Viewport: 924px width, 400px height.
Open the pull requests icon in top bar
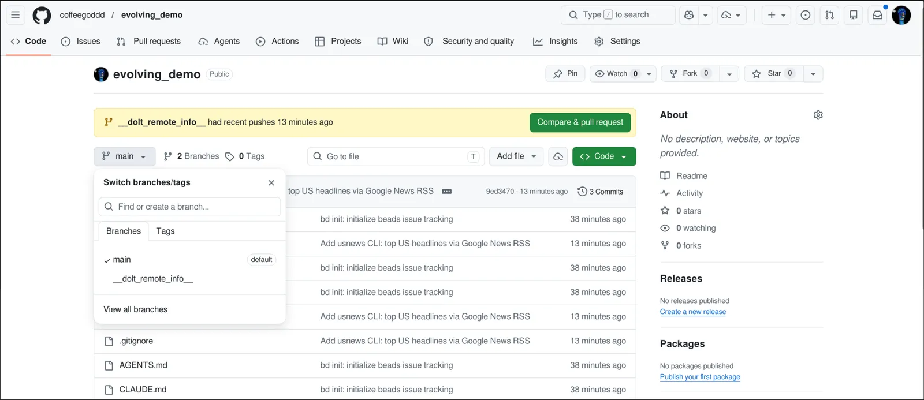[829, 15]
